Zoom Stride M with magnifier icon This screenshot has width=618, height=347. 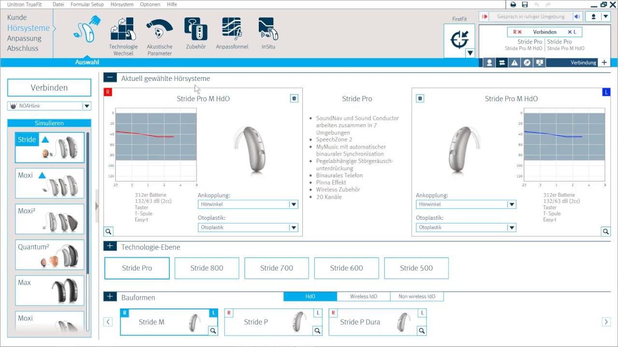(x=213, y=331)
